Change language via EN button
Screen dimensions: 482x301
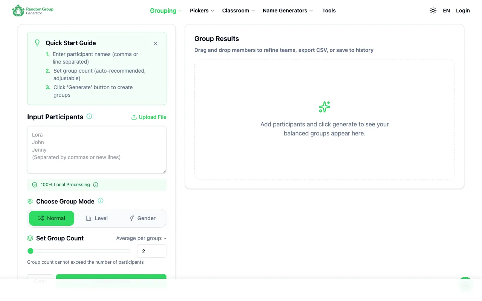(446, 11)
